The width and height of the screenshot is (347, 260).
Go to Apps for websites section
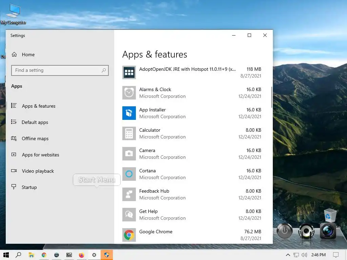tap(41, 155)
